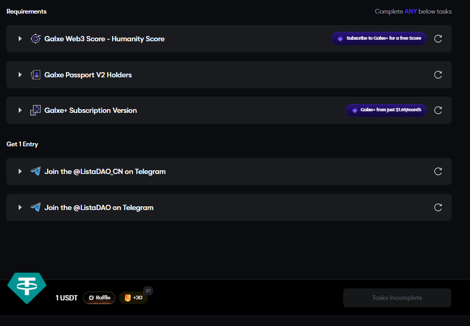This screenshot has width=470, height=326.
Task: Click the Galxe+ Subscription Version icon
Action: pyautogui.click(x=35, y=110)
